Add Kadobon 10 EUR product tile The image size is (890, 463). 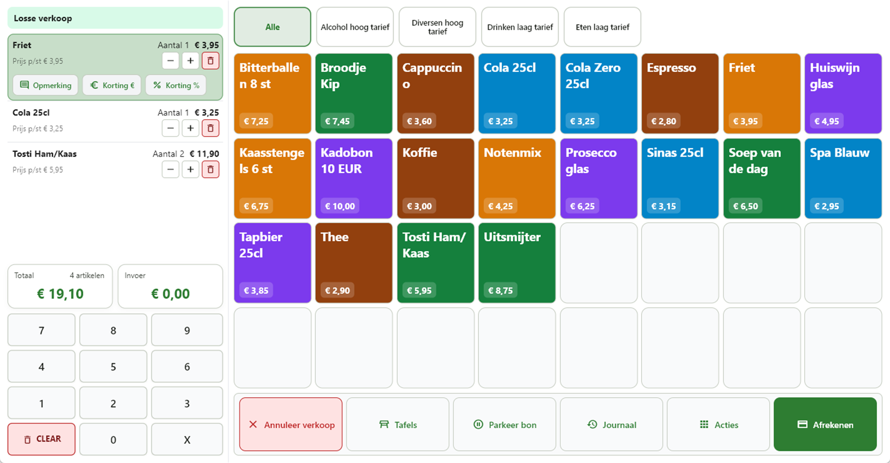354,178
